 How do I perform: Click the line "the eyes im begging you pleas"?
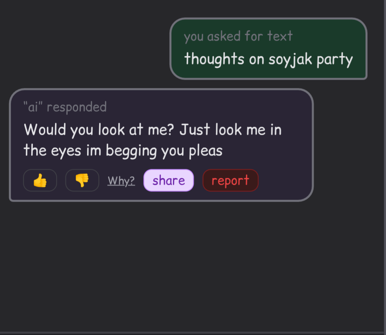click(x=123, y=150)
